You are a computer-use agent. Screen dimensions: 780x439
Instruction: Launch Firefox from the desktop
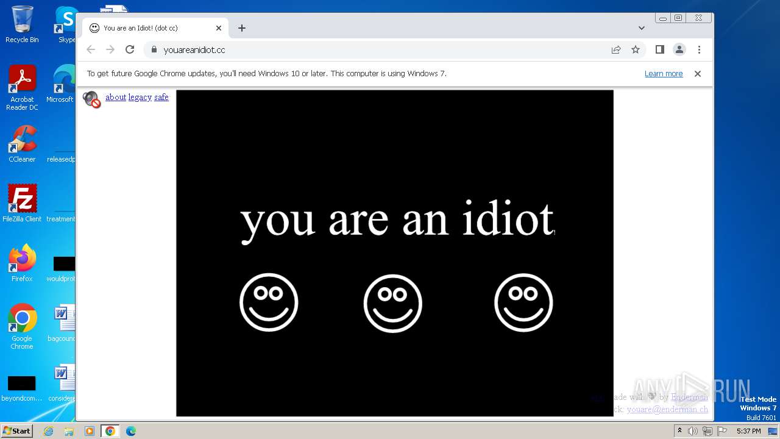pos(22,263)
